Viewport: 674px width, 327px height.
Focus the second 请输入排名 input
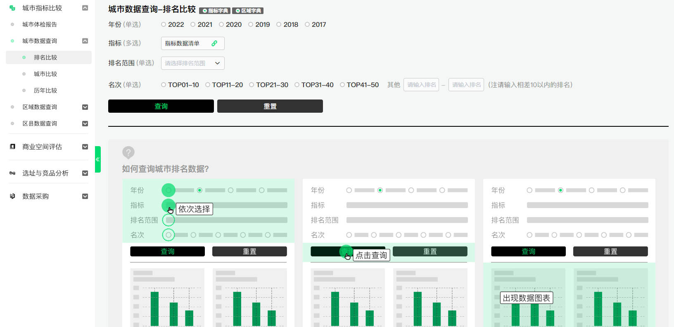tap(466, 85)
